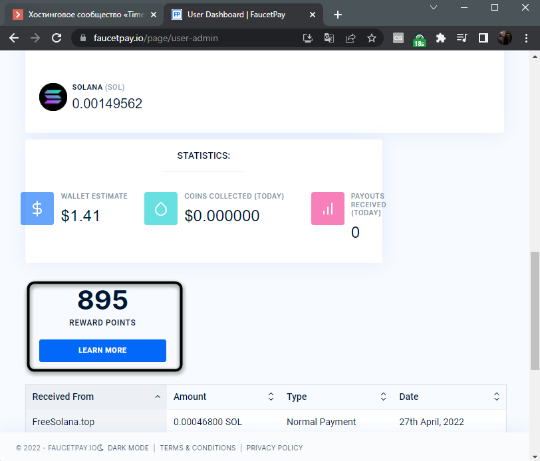This screenshot has width=540, height=461.
Task: Click the Normal Payment type cell
Action: point(321,422)
